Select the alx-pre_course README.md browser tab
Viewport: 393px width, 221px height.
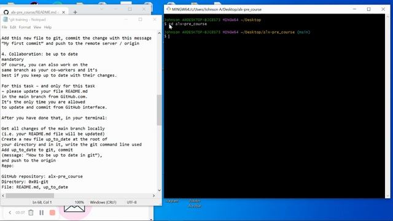[34, 12]
